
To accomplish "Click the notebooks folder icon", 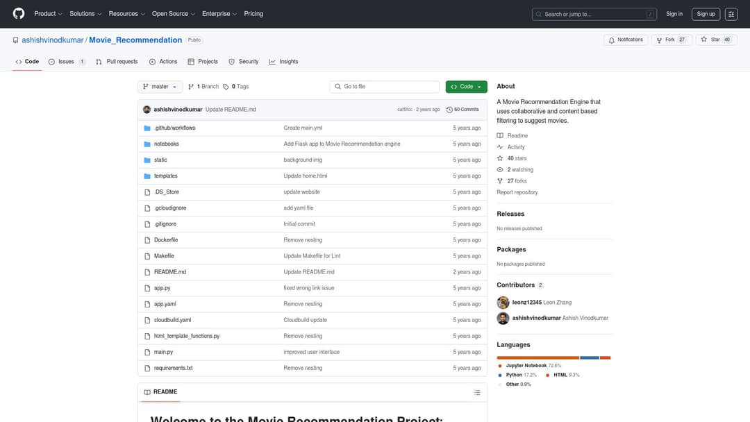I will click(x=147, y=144).
